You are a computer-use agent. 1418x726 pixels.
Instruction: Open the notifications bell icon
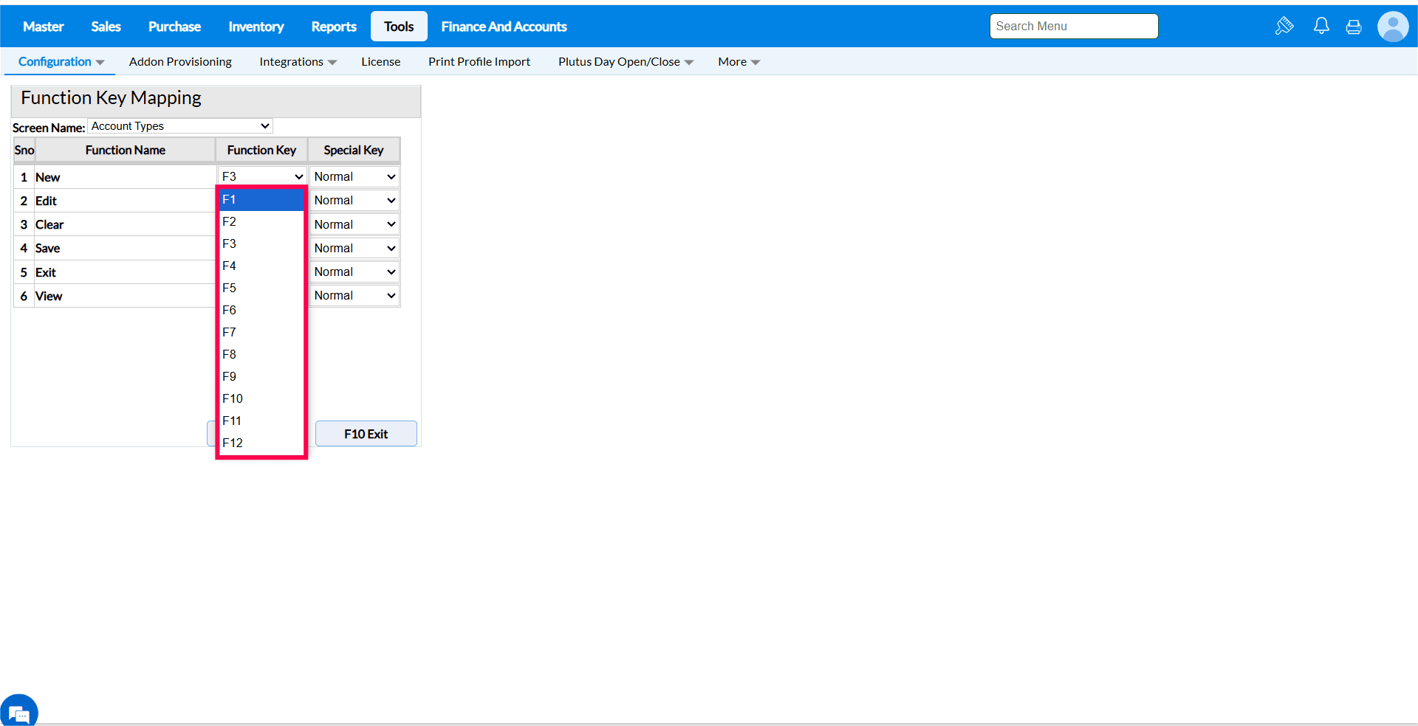click(1321, 27)
